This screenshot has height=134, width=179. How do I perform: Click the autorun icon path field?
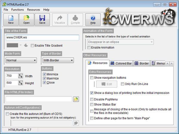42,123
